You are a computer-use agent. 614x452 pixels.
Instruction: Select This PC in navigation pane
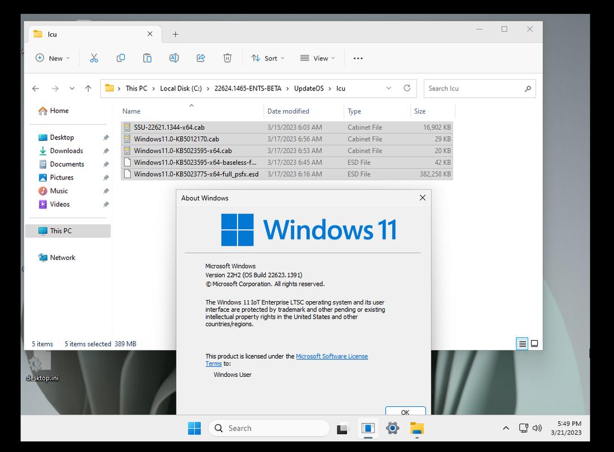(x=68, y=231)
